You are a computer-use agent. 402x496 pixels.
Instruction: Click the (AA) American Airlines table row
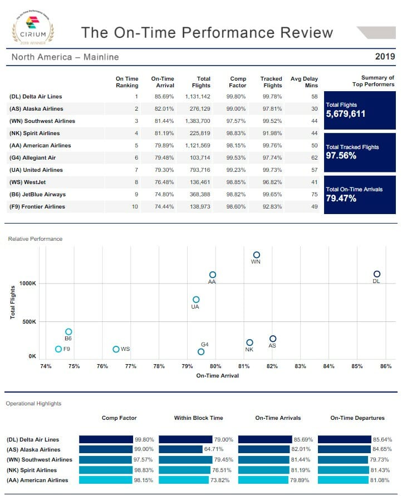(x=163, y=146)
